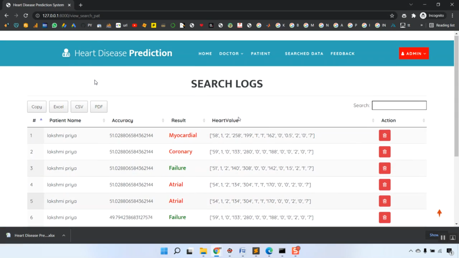This screenshot has width=459, height=258.
Task: Export the search logs as CSV
Action: pyautogui.click(x=79, y=107)
